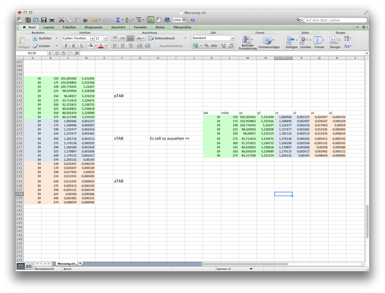The width and height of the screenshot is (385, 293).
Task: Toggle the formula builder fx button
Action: [151, 20]
